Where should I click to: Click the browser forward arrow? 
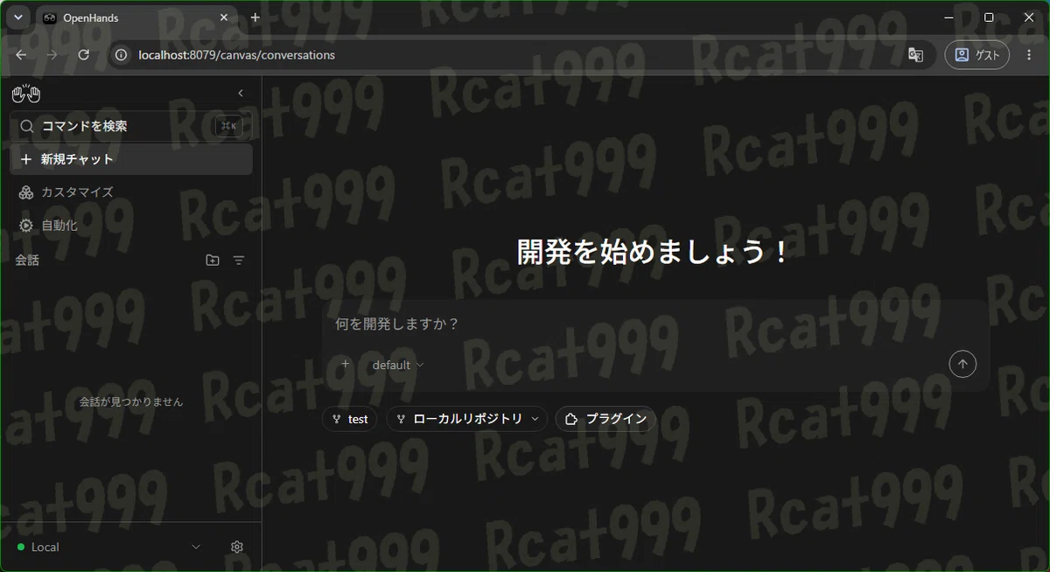point(52,55)
